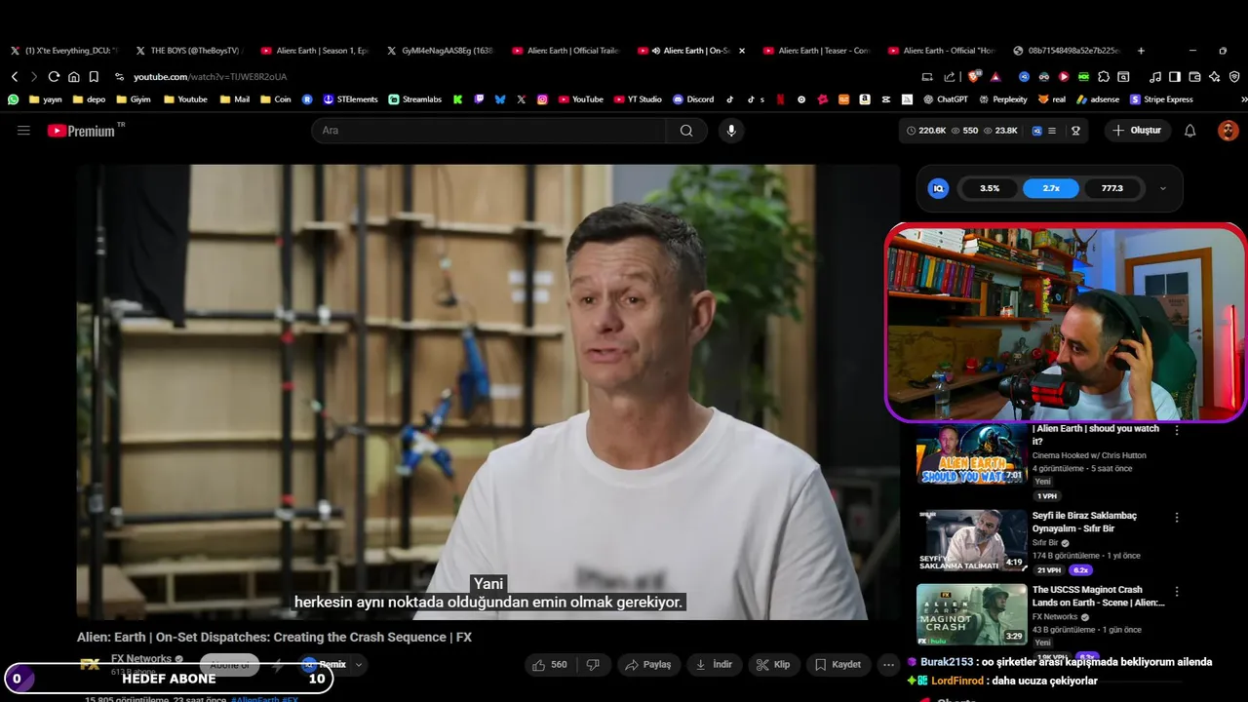
Task: Focus the Ara search field
Action: (x=488, y=131)
